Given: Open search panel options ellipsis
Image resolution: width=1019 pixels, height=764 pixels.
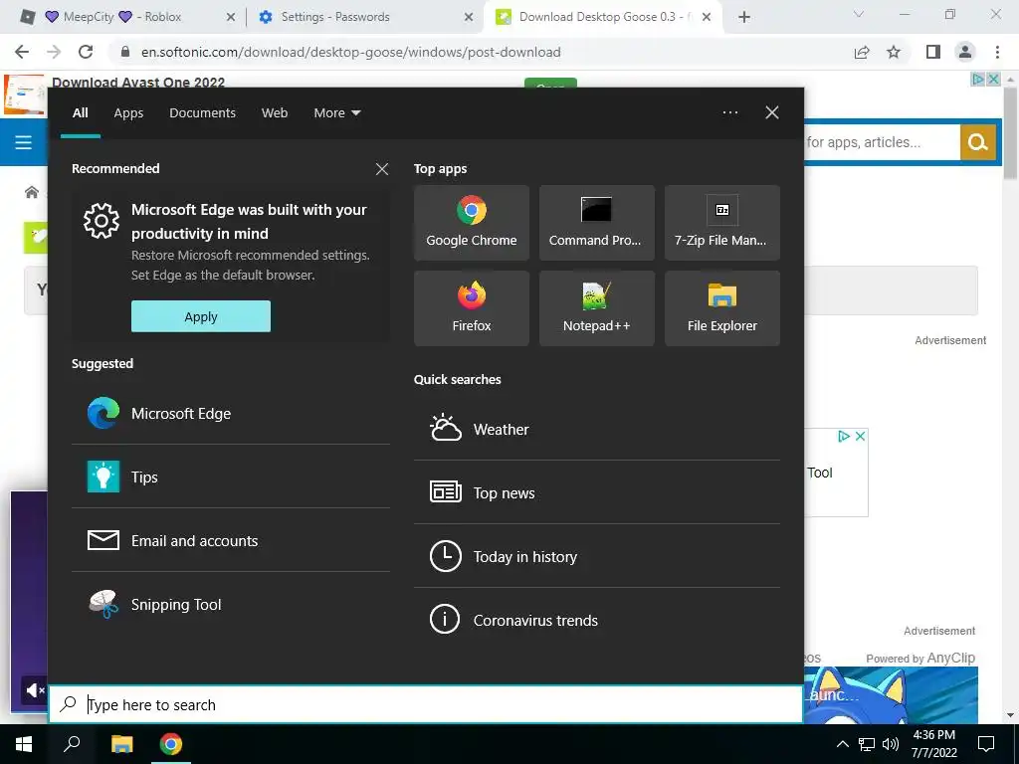Looking at the screenshot, I should point(730,112).
